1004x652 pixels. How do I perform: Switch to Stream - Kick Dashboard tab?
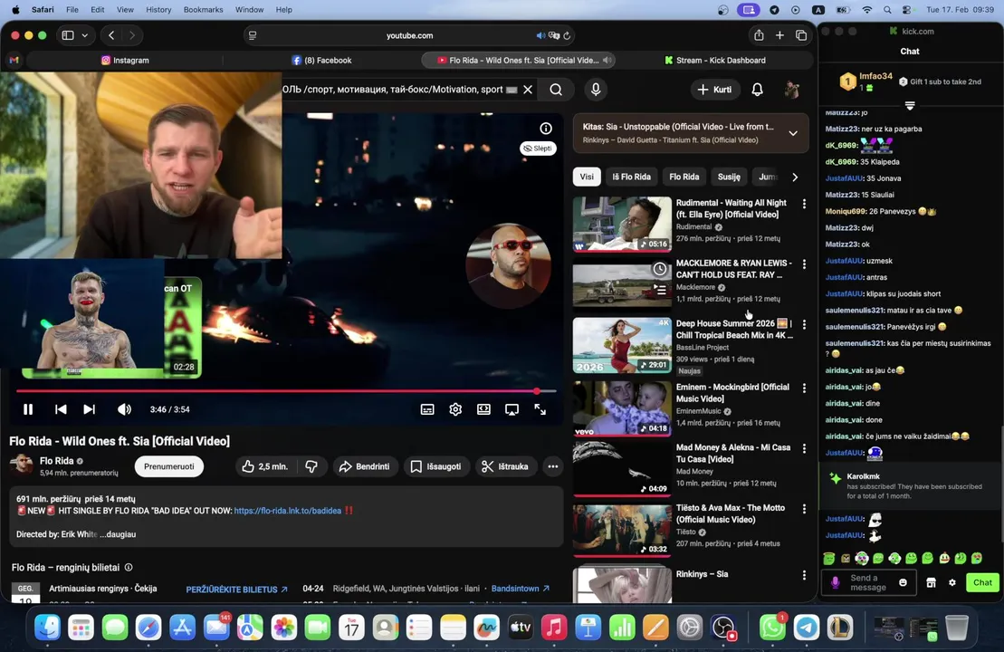(714, 60)
